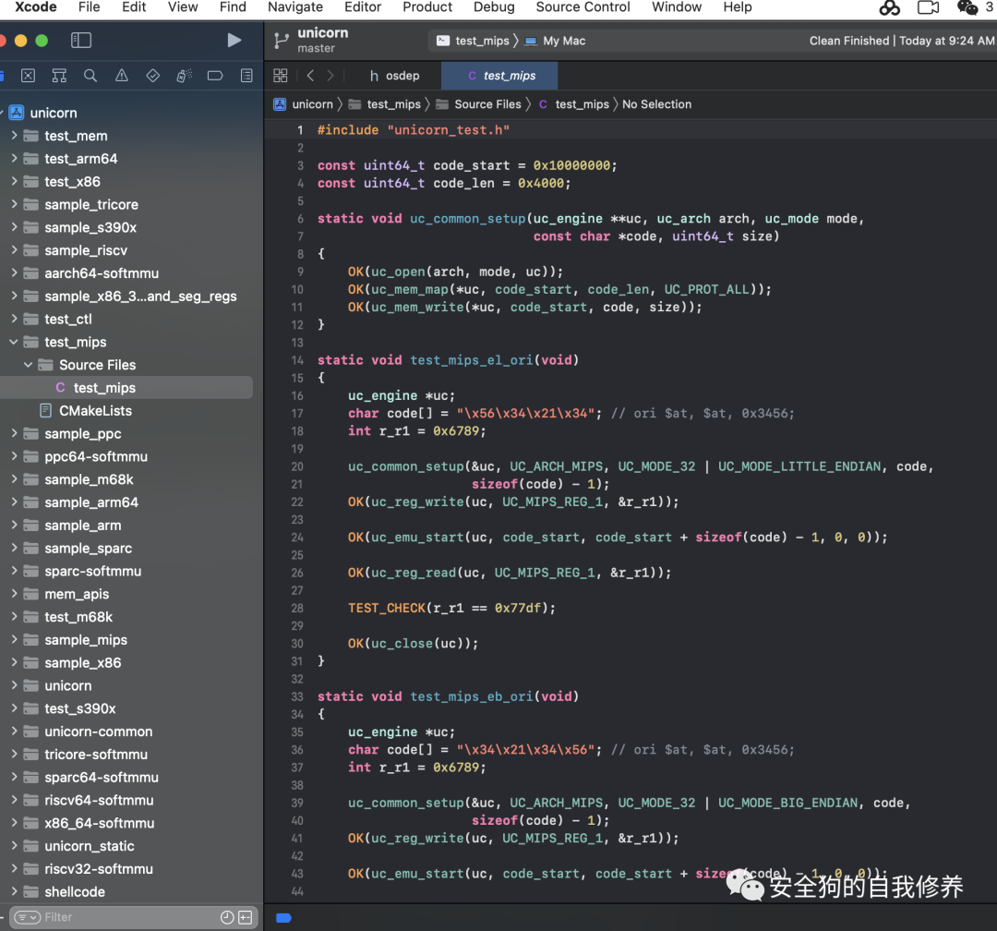Viewport: 997px width, 931px height.
Task: Select the test_mips scheme in toolbar
Action: (x=473, y=41)
